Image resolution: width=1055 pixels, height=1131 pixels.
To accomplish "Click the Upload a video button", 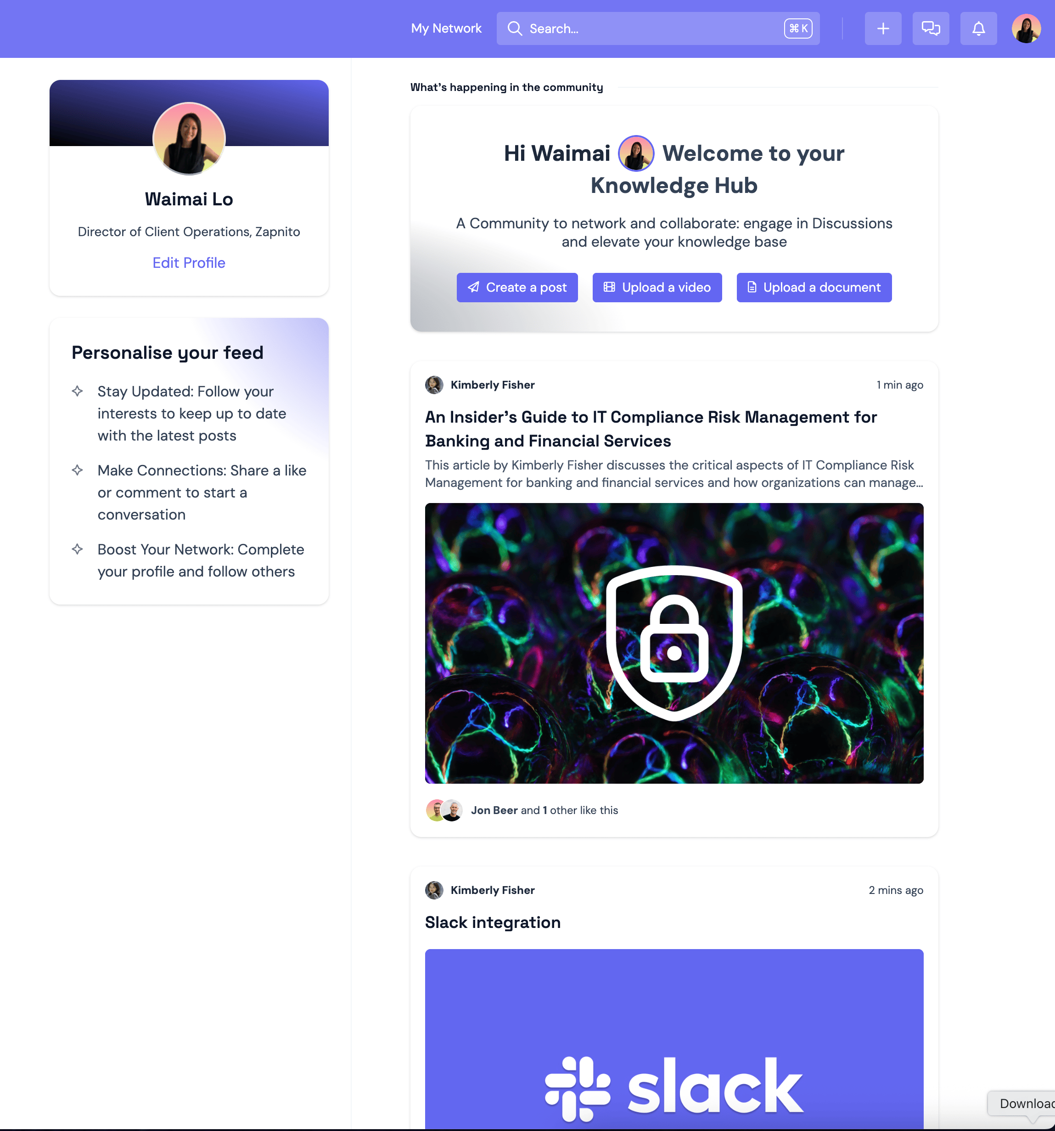I will coord(657,287).
